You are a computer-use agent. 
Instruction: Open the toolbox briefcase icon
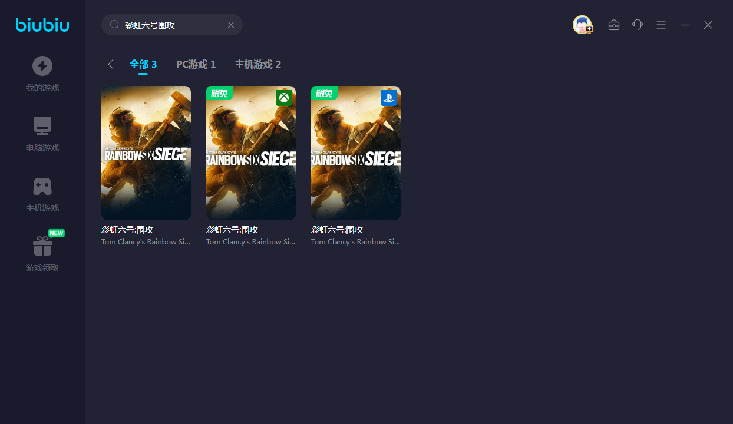point(614,25)
